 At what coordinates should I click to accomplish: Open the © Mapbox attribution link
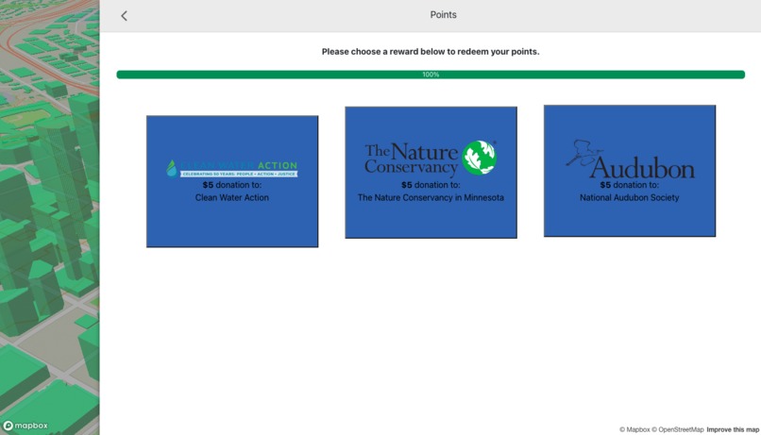click(634, 429)
